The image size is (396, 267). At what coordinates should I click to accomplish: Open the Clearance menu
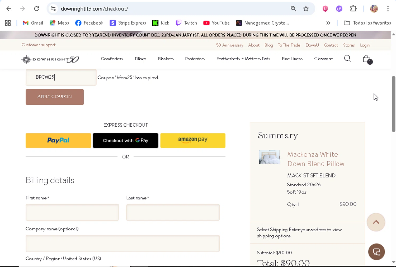[324, 59]
